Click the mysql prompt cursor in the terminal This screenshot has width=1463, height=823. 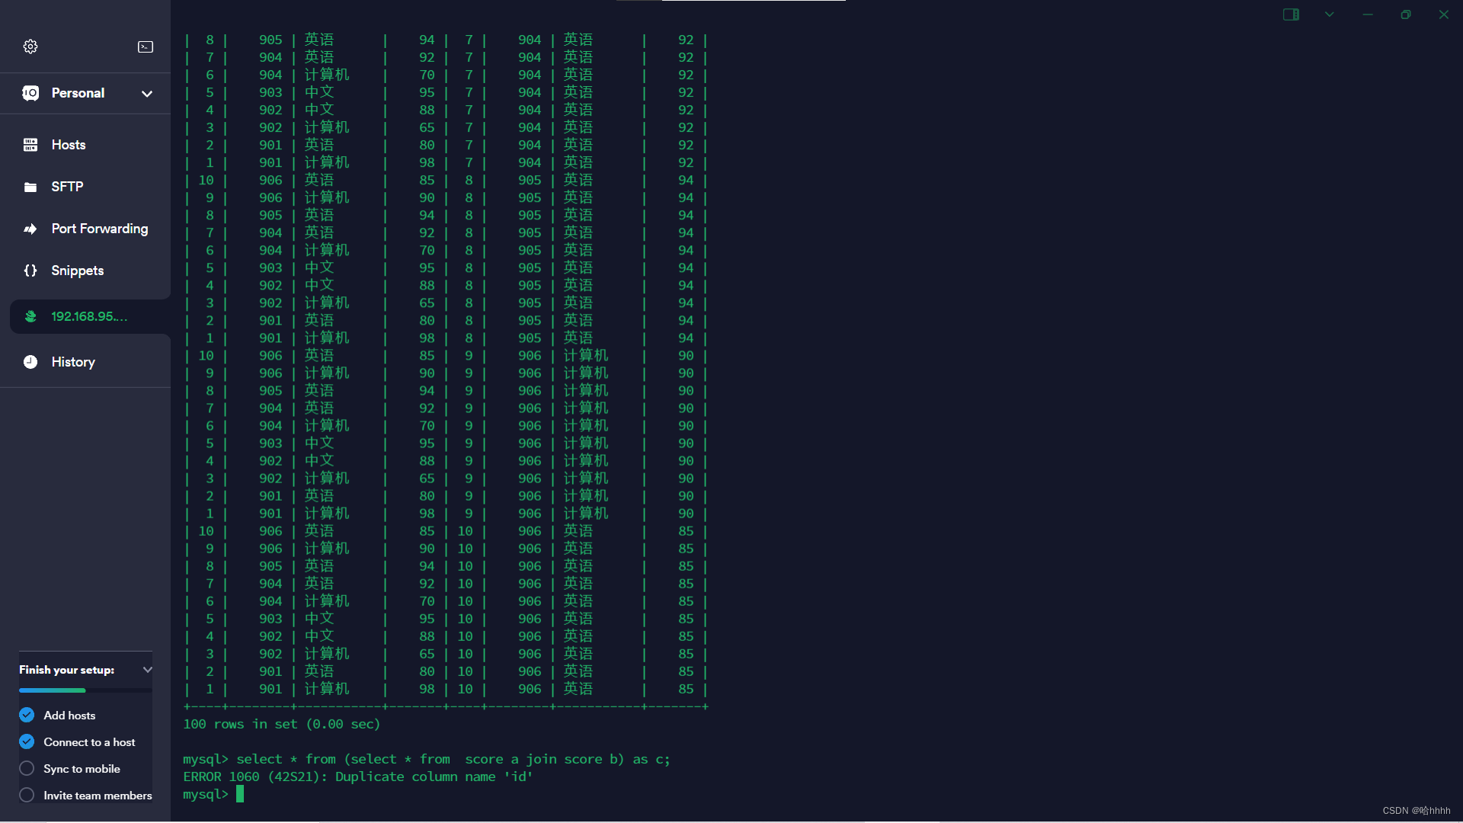coord(240,794)
